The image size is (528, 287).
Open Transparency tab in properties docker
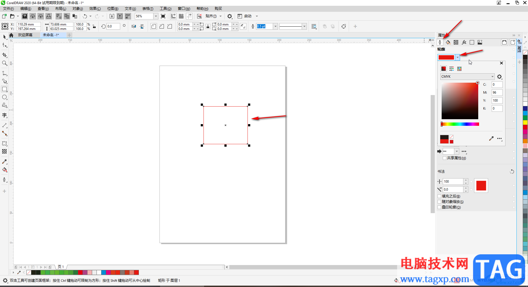[456, 42]
